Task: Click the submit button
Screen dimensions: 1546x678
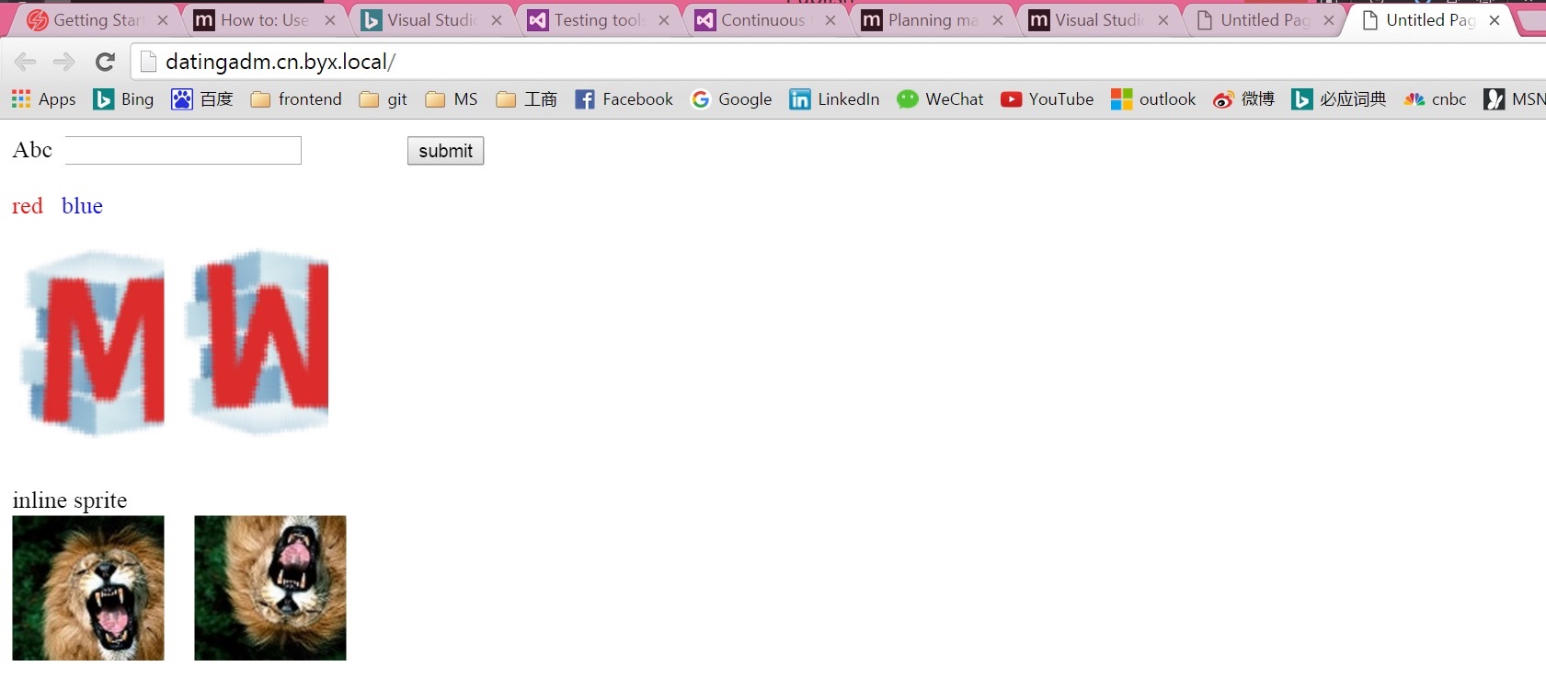Action: click(445, 151)
